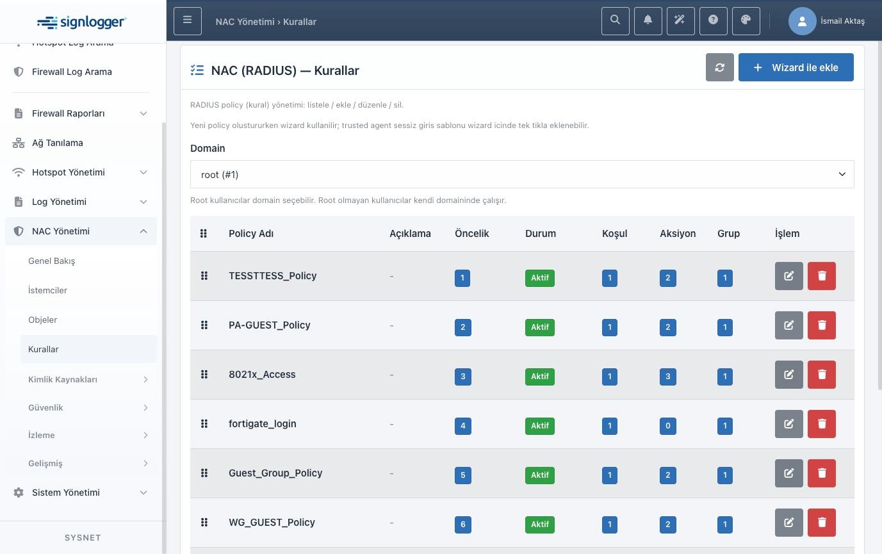The height and width of the screenshot is (554, 882).
Task: Go to Genel Bakış under NAC
Action: click(x=88, y=261)
